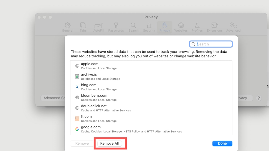Screen dimensions: 269x151
Task: Select the doubleclick.net row
Action: 151,108
